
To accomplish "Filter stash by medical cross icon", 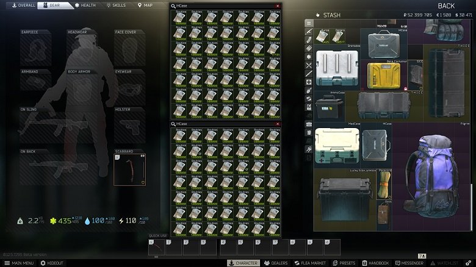I will coord(309,82).
